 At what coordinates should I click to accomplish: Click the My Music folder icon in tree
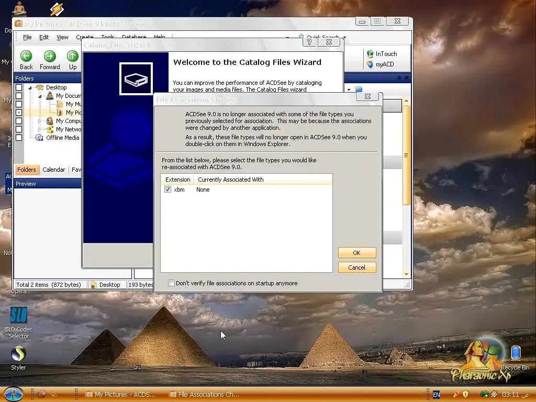pos(60,104)
